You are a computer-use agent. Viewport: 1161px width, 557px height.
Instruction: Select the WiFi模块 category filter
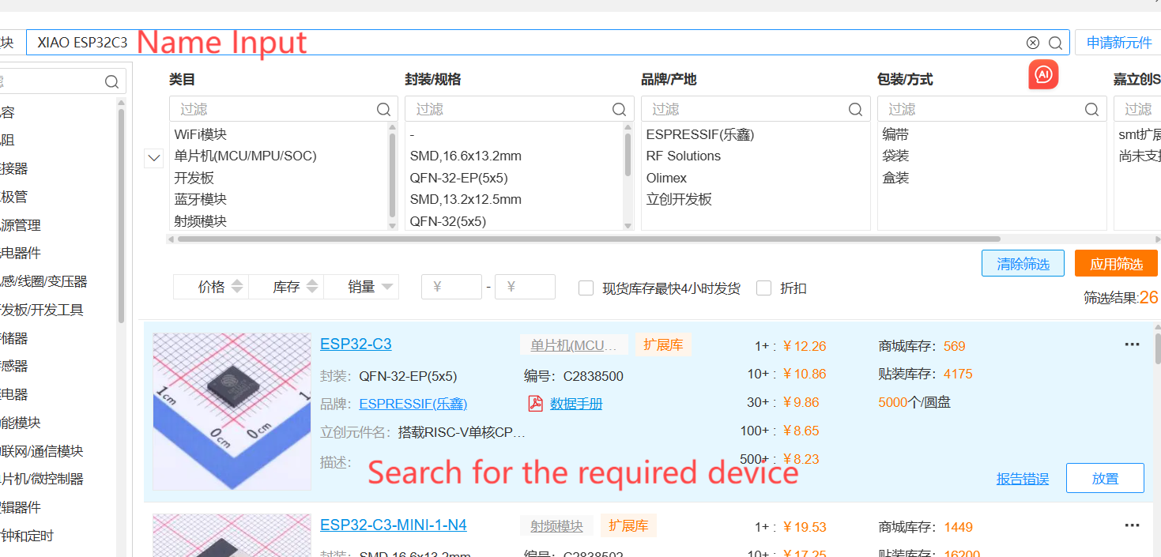201,134
